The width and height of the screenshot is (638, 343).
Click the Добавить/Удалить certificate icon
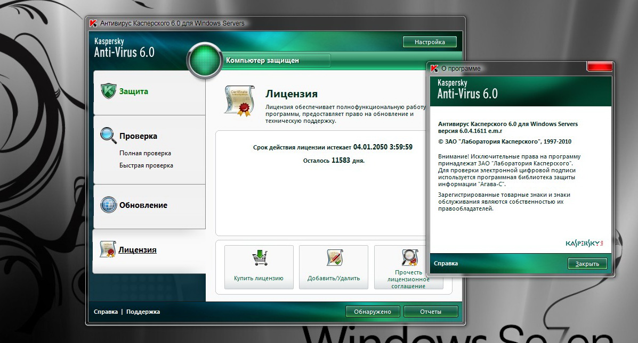(334, 258)
